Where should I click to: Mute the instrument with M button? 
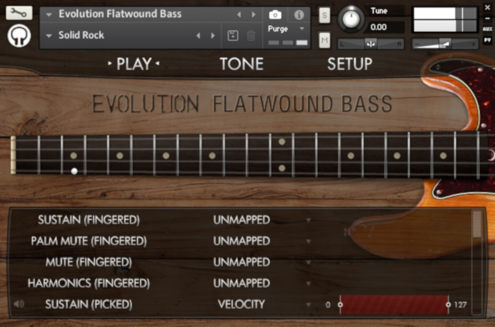[x=324, y=40]
